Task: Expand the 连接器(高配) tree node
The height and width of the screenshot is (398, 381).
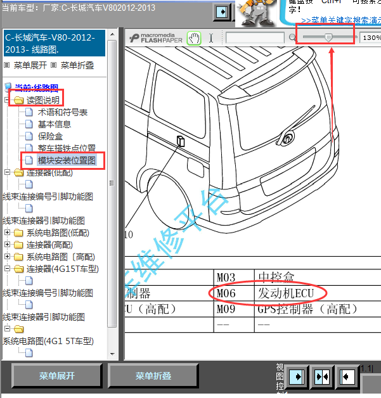Action: coord(7,245)
